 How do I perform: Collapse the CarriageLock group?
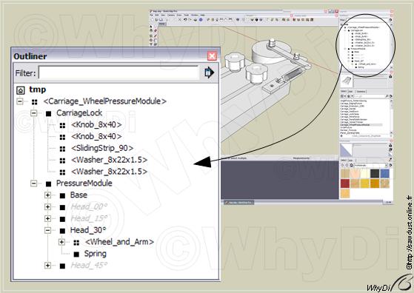[x=34, y=113]
